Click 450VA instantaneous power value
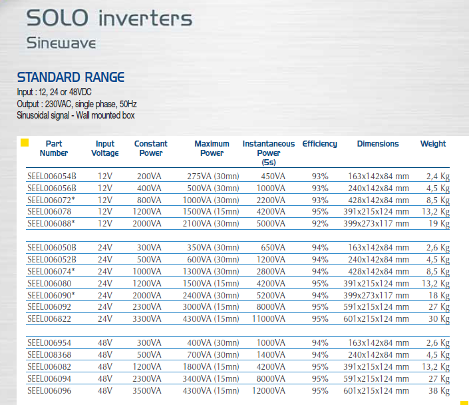Viewport: 469px width, 405px height. (273, 176)
